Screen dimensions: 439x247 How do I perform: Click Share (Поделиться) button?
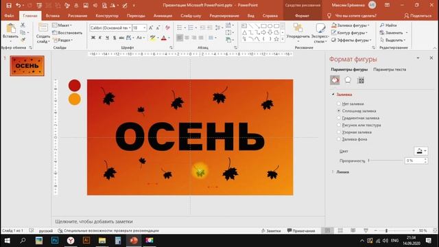click(x=418, y=16)
